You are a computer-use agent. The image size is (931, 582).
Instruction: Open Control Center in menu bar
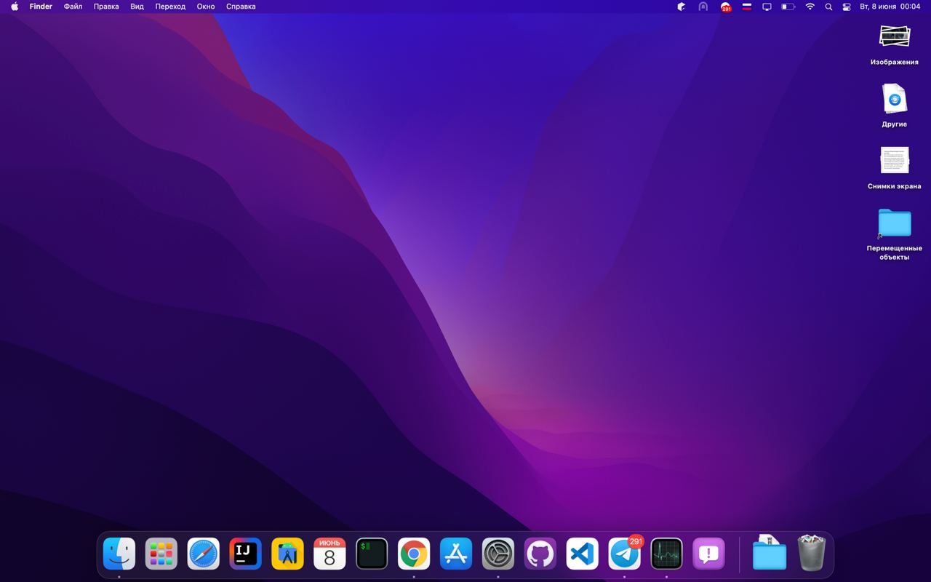pyautogui.click(x=847, y=7)
